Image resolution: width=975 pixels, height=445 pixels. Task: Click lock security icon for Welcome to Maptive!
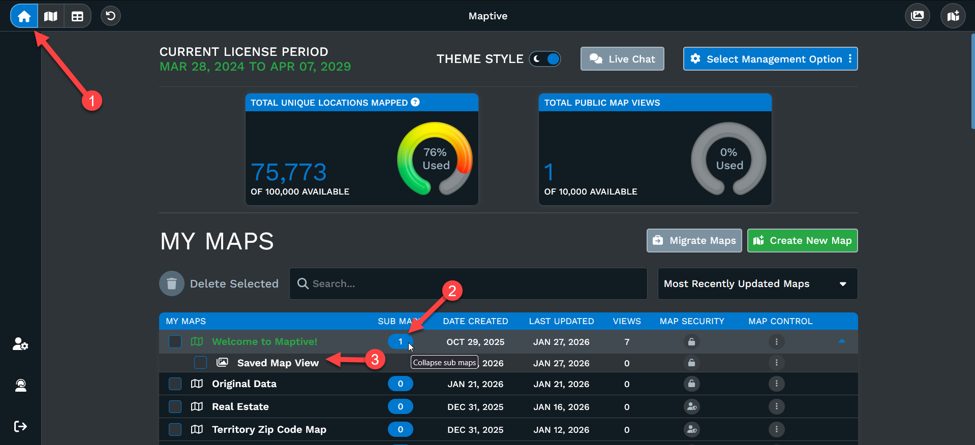click(x=691, y=342)
